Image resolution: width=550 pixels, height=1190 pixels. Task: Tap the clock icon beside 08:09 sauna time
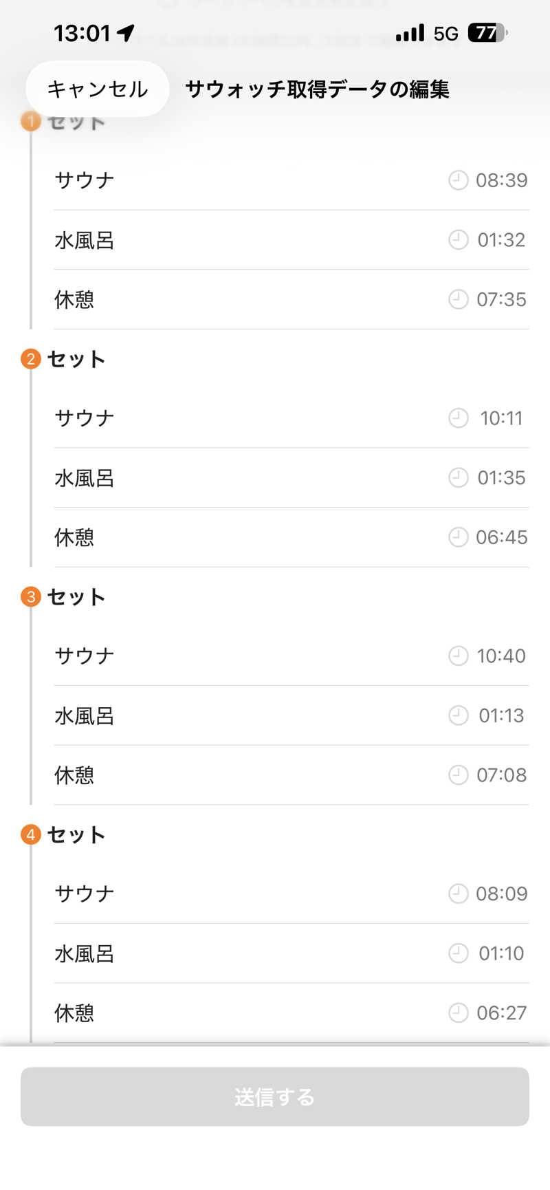tap(458, 894)
